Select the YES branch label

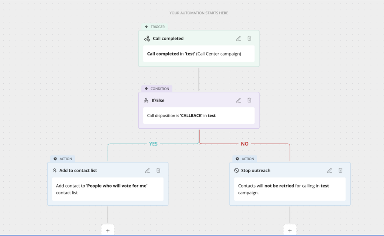click(x=153, y=144)
